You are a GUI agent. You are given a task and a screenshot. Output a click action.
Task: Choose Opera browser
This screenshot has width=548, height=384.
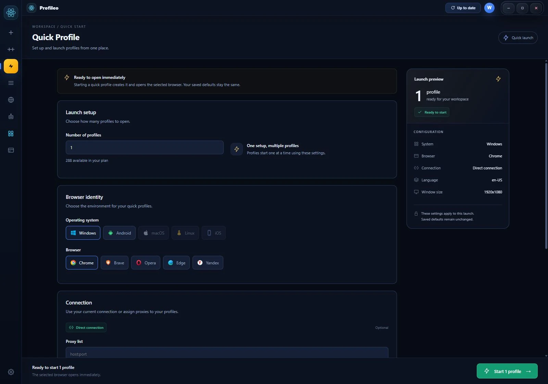tap(146, 263)
